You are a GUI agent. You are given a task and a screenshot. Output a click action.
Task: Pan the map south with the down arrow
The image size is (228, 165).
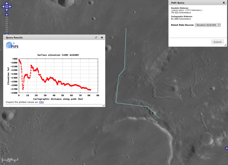7,10
